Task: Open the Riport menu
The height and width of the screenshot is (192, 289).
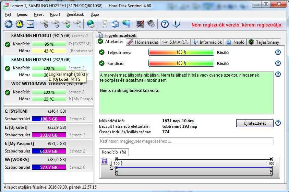Action: [x=55, y=14]
